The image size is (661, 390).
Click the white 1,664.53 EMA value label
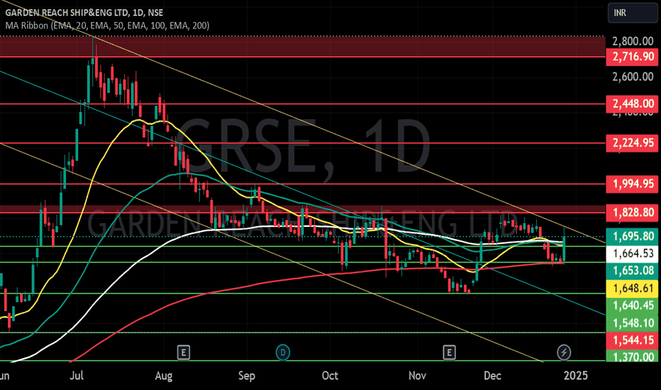click(x=632, y=253)
